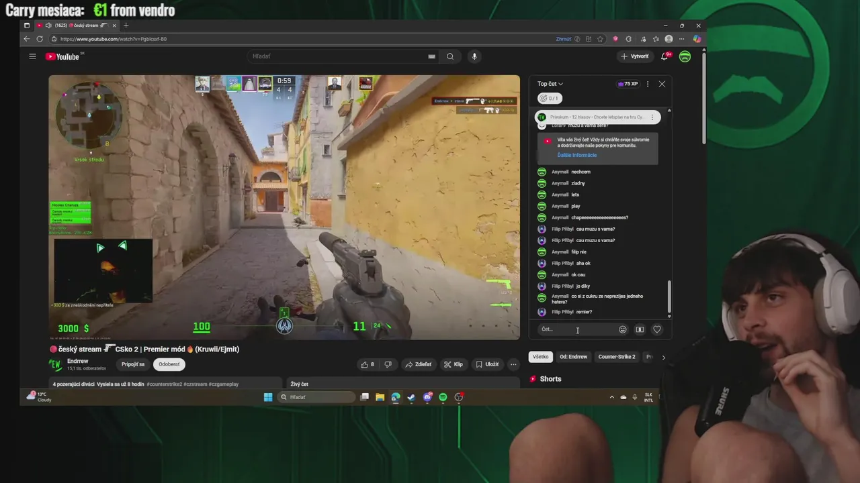Open emoji picker in chat box
The image size is (860, 483).
623,329
